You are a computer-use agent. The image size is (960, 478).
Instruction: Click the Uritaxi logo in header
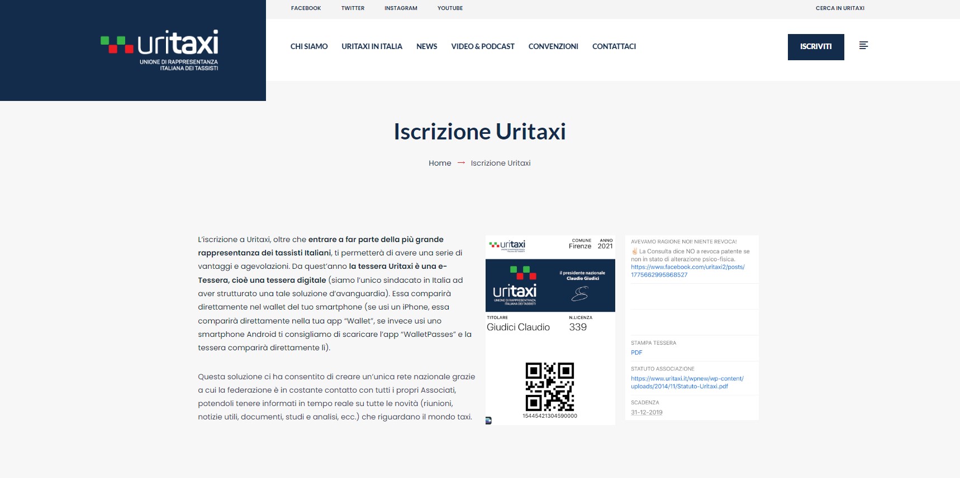click(x=160, y=50)
